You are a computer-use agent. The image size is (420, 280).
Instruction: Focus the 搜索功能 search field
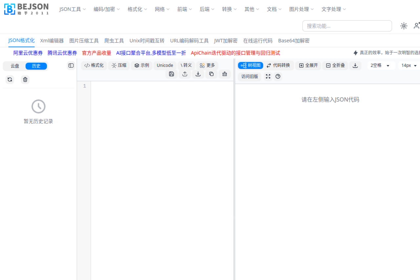pyautogui.click(x=347, y=26)
